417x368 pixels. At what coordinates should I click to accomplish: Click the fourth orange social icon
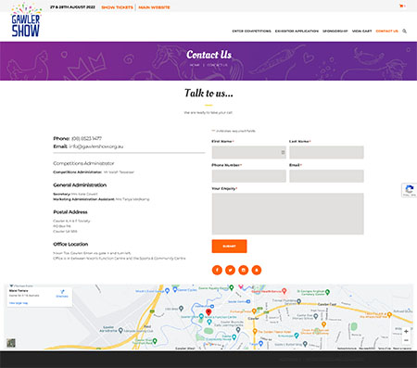click(x=257, y=270)
